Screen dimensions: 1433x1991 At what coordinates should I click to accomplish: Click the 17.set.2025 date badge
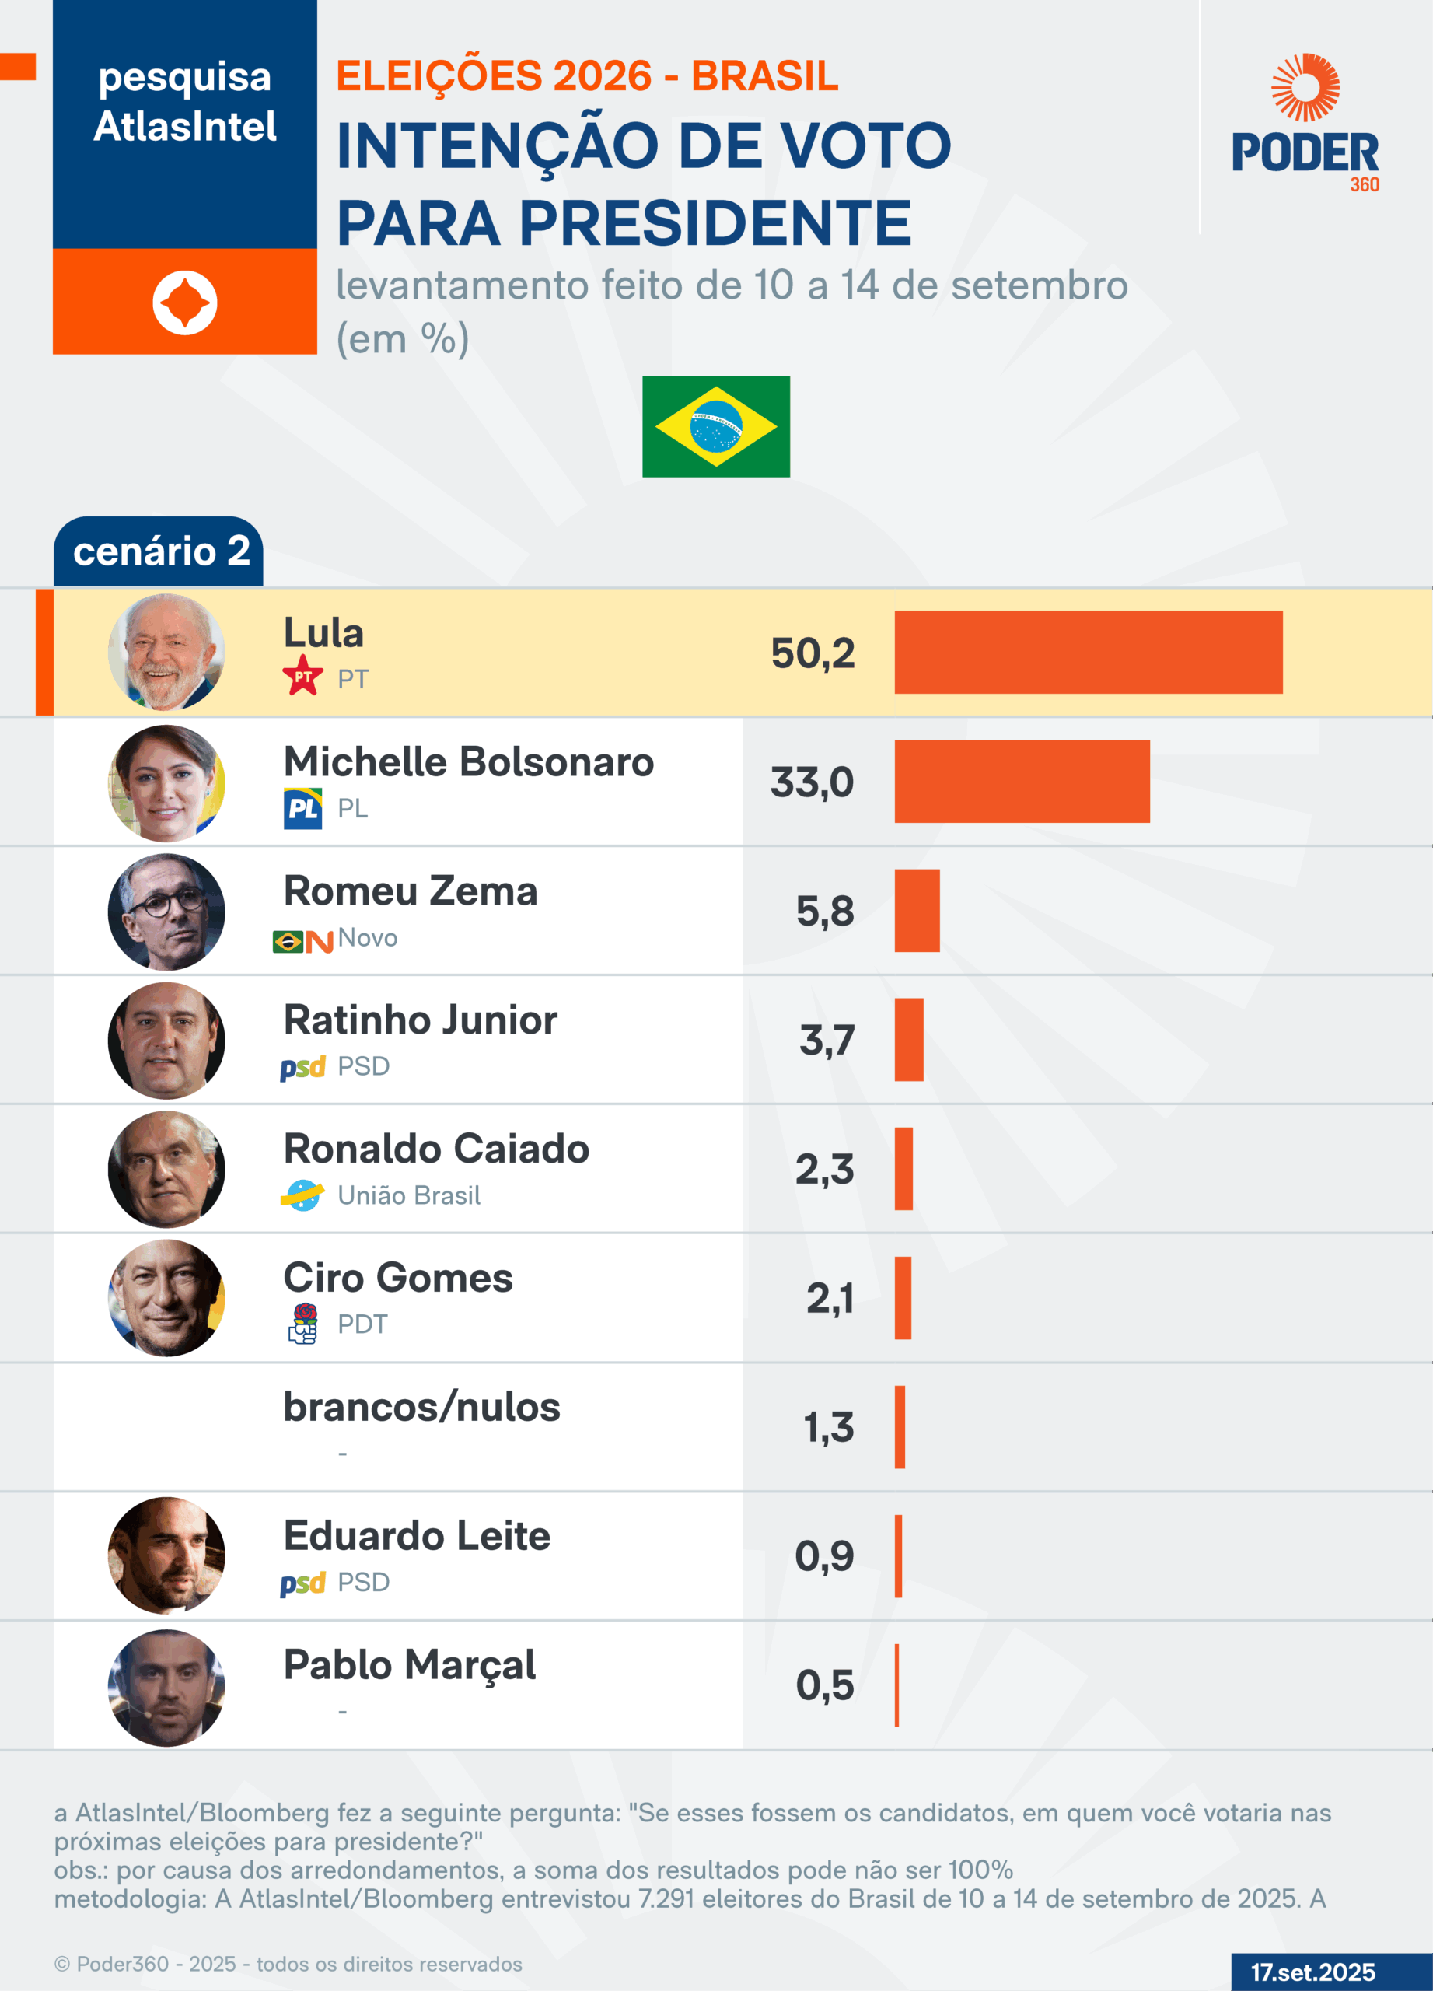click(x=1314, y=1972)
